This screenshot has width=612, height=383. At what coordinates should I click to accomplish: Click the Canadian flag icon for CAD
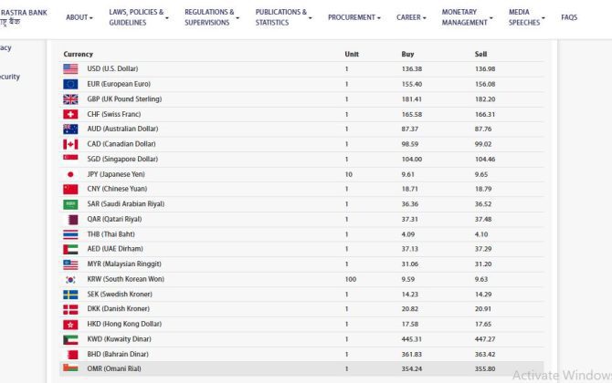click(x=70, y=144)
